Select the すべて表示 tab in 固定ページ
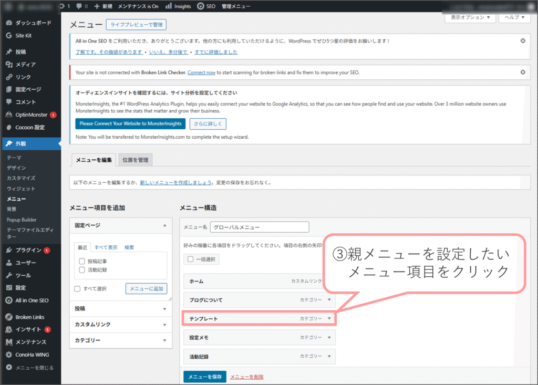The width and height of the screenshot is (538, 385). coord(106,247)
